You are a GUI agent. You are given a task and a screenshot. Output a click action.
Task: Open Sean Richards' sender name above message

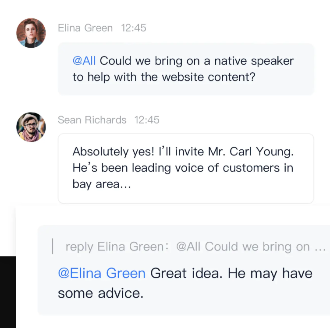(92, 120)
